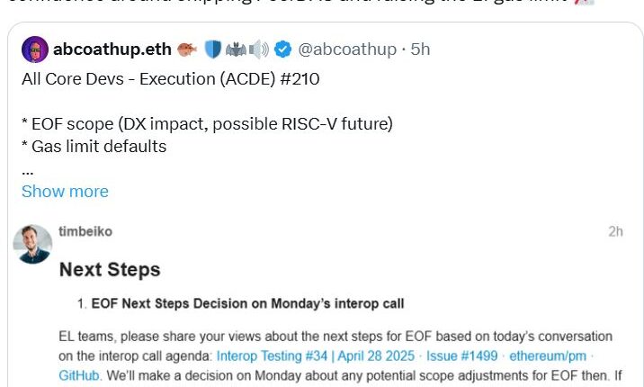Click the Next Steps heading

110,269
